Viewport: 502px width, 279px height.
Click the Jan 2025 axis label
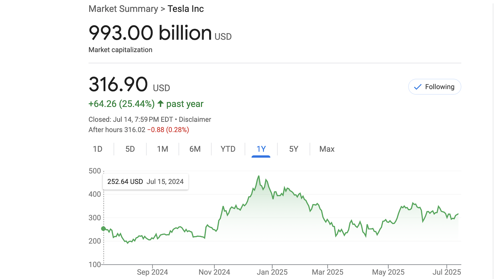click(x=272, y=272)
